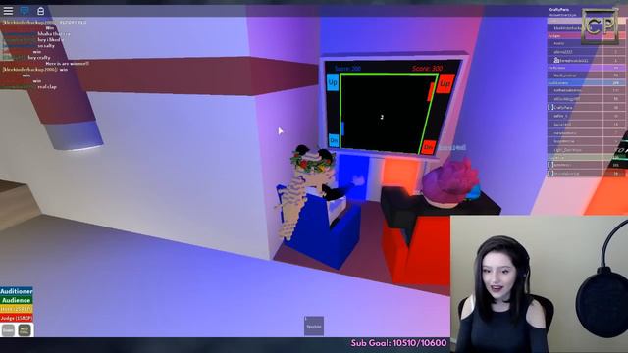Click the red paddle on the pong screen
Image resolution: width=628 pixels, height=353 pixels.
point(431,91)
